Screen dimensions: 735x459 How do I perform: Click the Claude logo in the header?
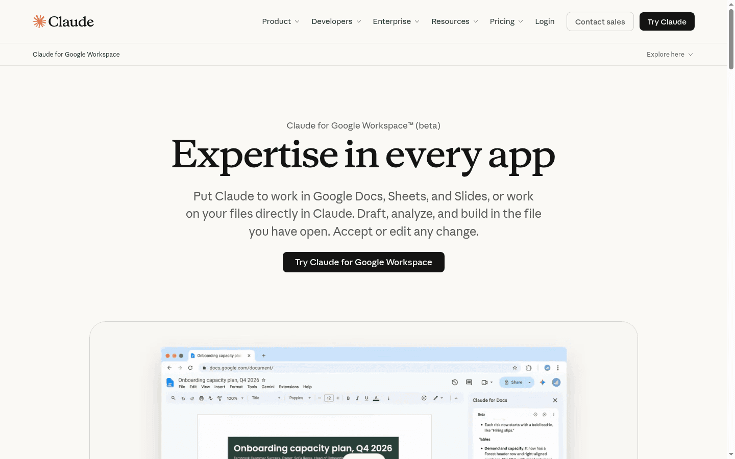pyautogui.click(x=63, y=21)
